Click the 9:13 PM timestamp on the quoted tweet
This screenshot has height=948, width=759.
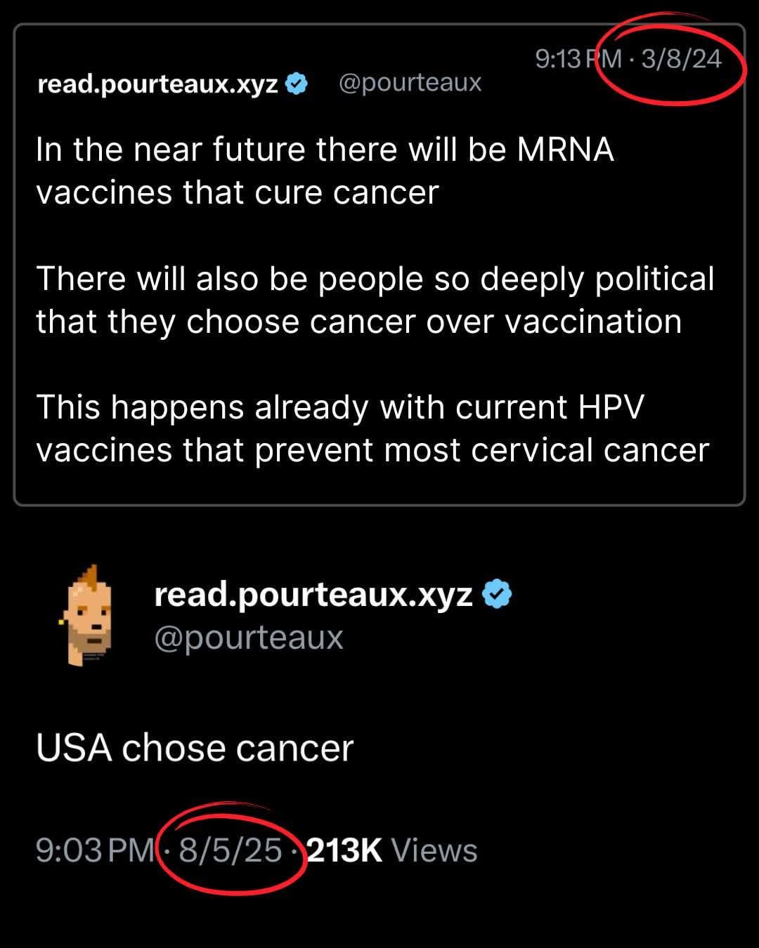(x=578, y=58)
